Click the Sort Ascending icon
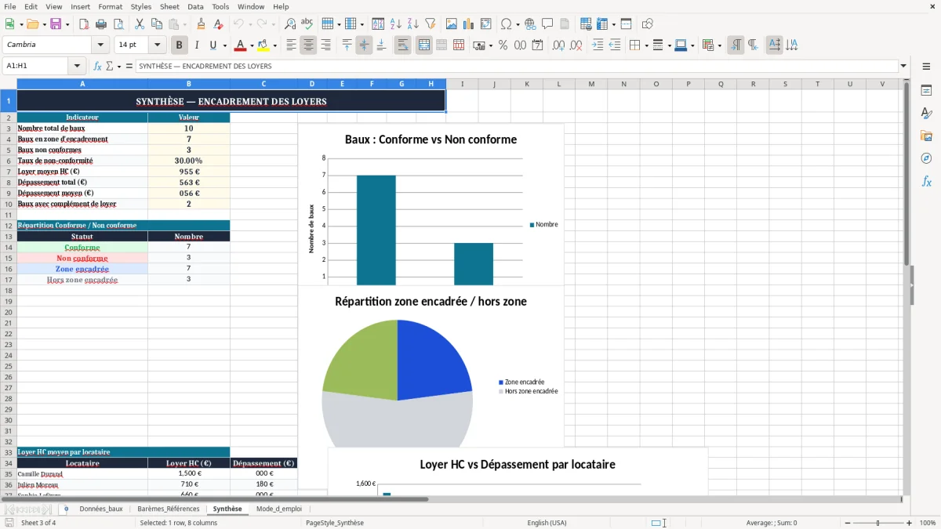 [396, 24]
